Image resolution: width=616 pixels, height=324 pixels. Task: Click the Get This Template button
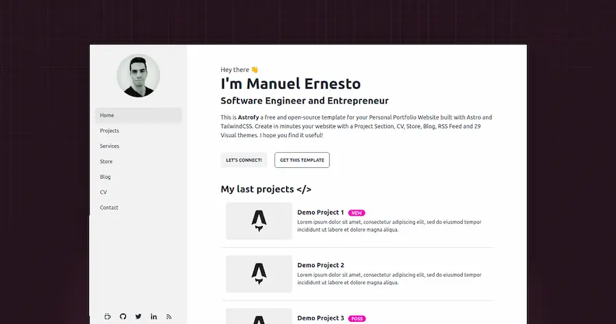pyautogui.click(x=302, y=160)
